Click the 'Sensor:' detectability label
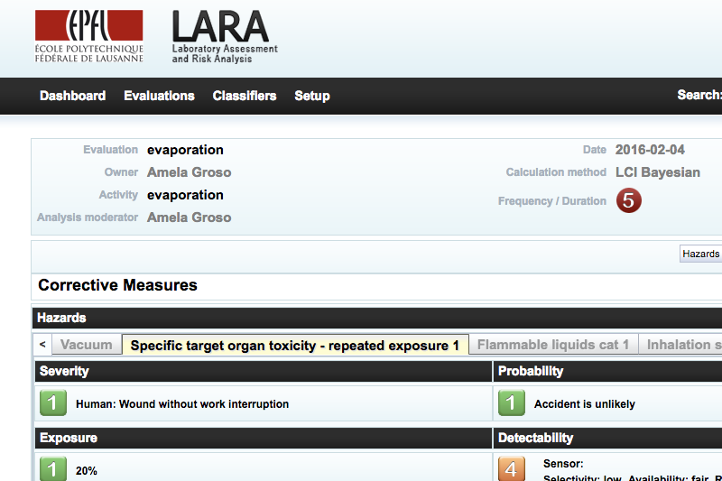Screen dimensions: 722x481 563,464
